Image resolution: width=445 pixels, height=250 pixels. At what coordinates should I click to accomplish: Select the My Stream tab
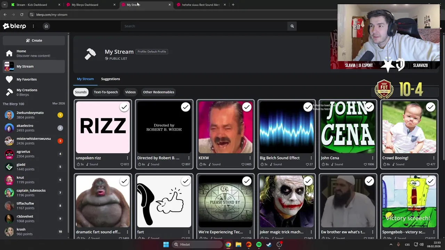tap(85, 79)
